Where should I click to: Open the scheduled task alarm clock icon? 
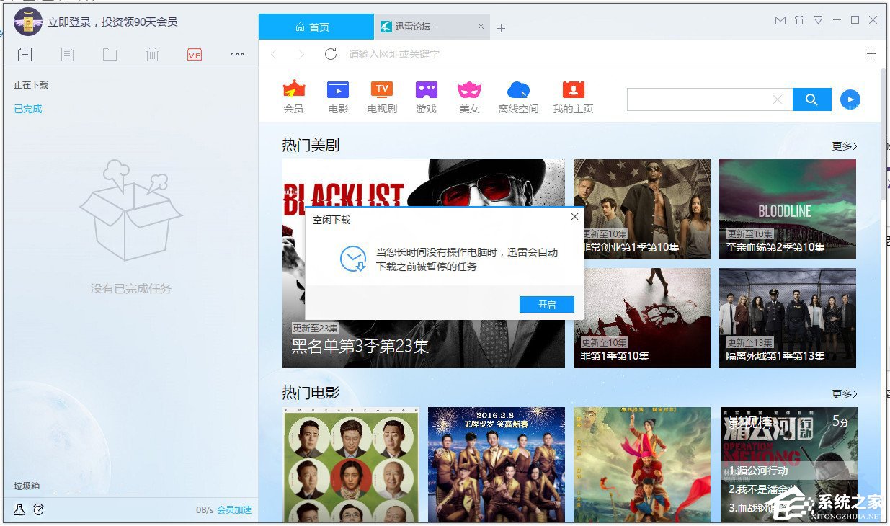point(39,509)
